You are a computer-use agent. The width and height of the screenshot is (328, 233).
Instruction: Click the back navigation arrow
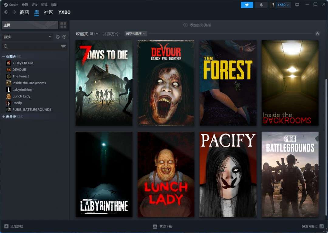(x=6, y=12)
